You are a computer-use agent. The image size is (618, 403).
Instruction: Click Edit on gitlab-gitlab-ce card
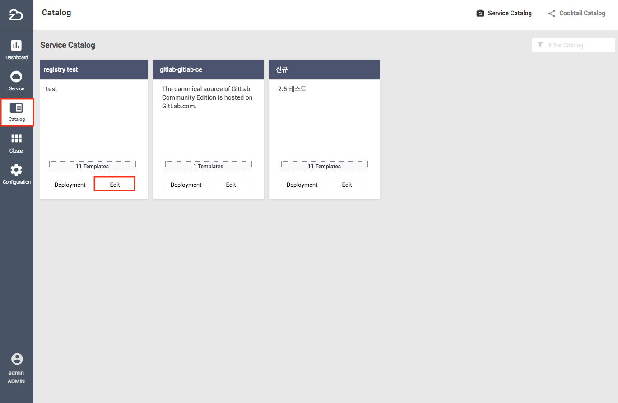pyautogui.click(x=231, y=185)
